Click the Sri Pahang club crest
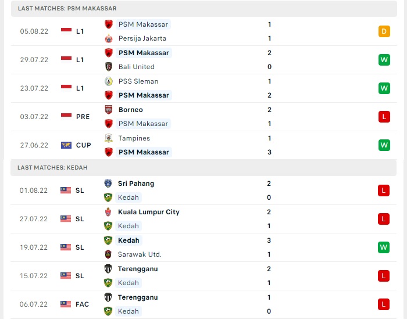Image resolution: width=407 pixels, height=320 pixels. [108, 184]
